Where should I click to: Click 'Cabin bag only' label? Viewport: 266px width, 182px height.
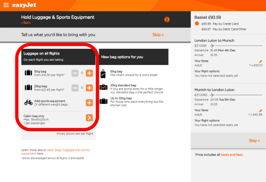point(34,116)
